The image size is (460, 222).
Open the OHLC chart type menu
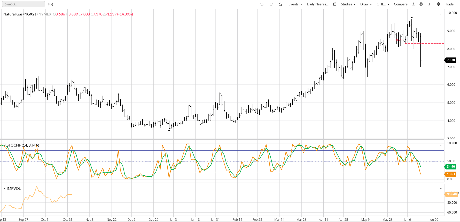click(383, 4)
